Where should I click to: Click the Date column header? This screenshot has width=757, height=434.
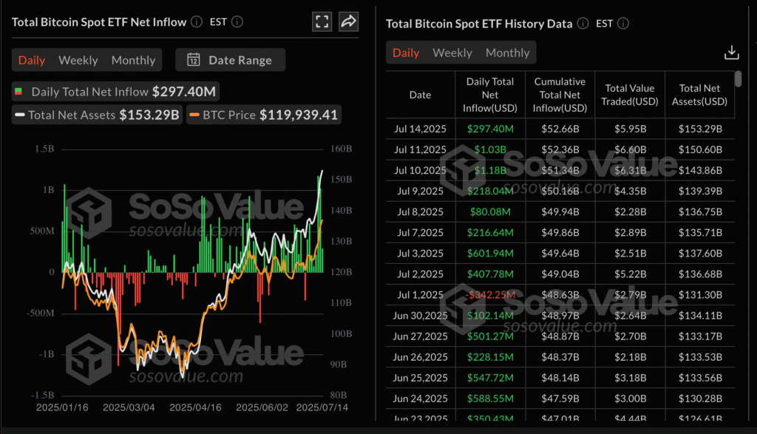coord(420,95)
